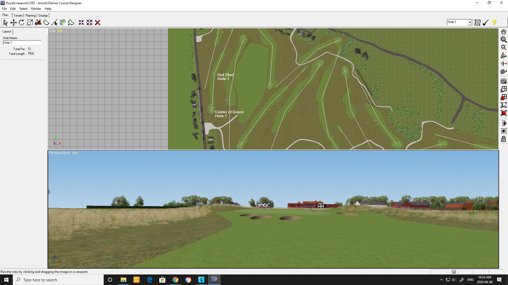The width and height of the screenshot is (508, 285).
Task: Select the arrow pointer tool
Action: tap(6, 23)
